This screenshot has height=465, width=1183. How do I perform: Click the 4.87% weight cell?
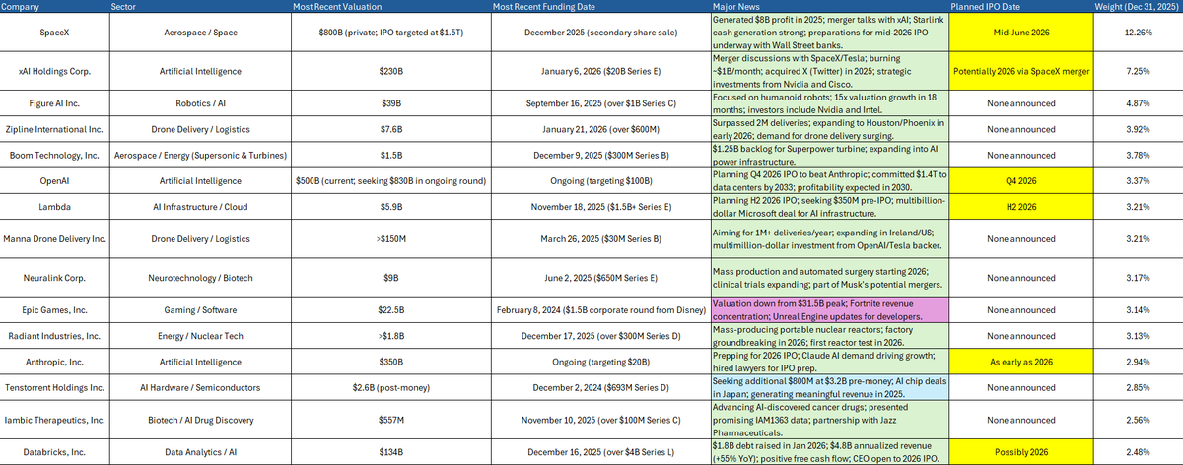click(1140, 103)
